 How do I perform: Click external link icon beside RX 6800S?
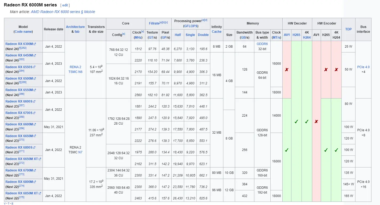34,147
